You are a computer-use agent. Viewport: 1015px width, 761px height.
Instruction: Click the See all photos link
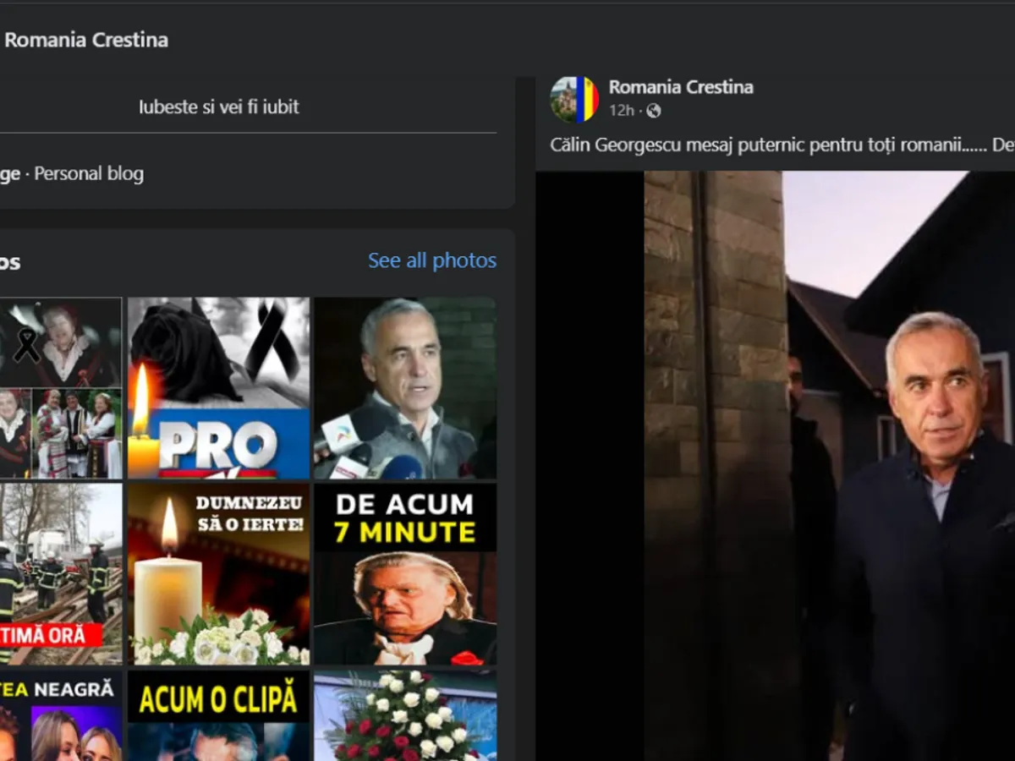coord(432,260)
